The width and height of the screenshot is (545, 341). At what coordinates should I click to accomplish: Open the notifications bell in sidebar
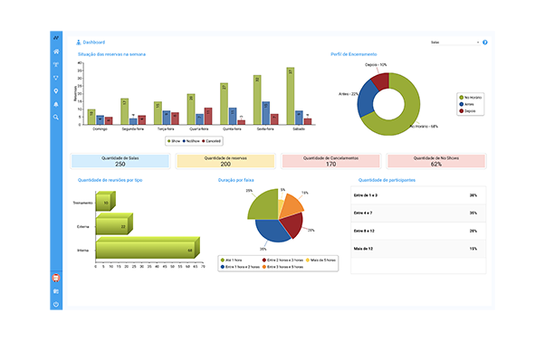tap(56, 104)
